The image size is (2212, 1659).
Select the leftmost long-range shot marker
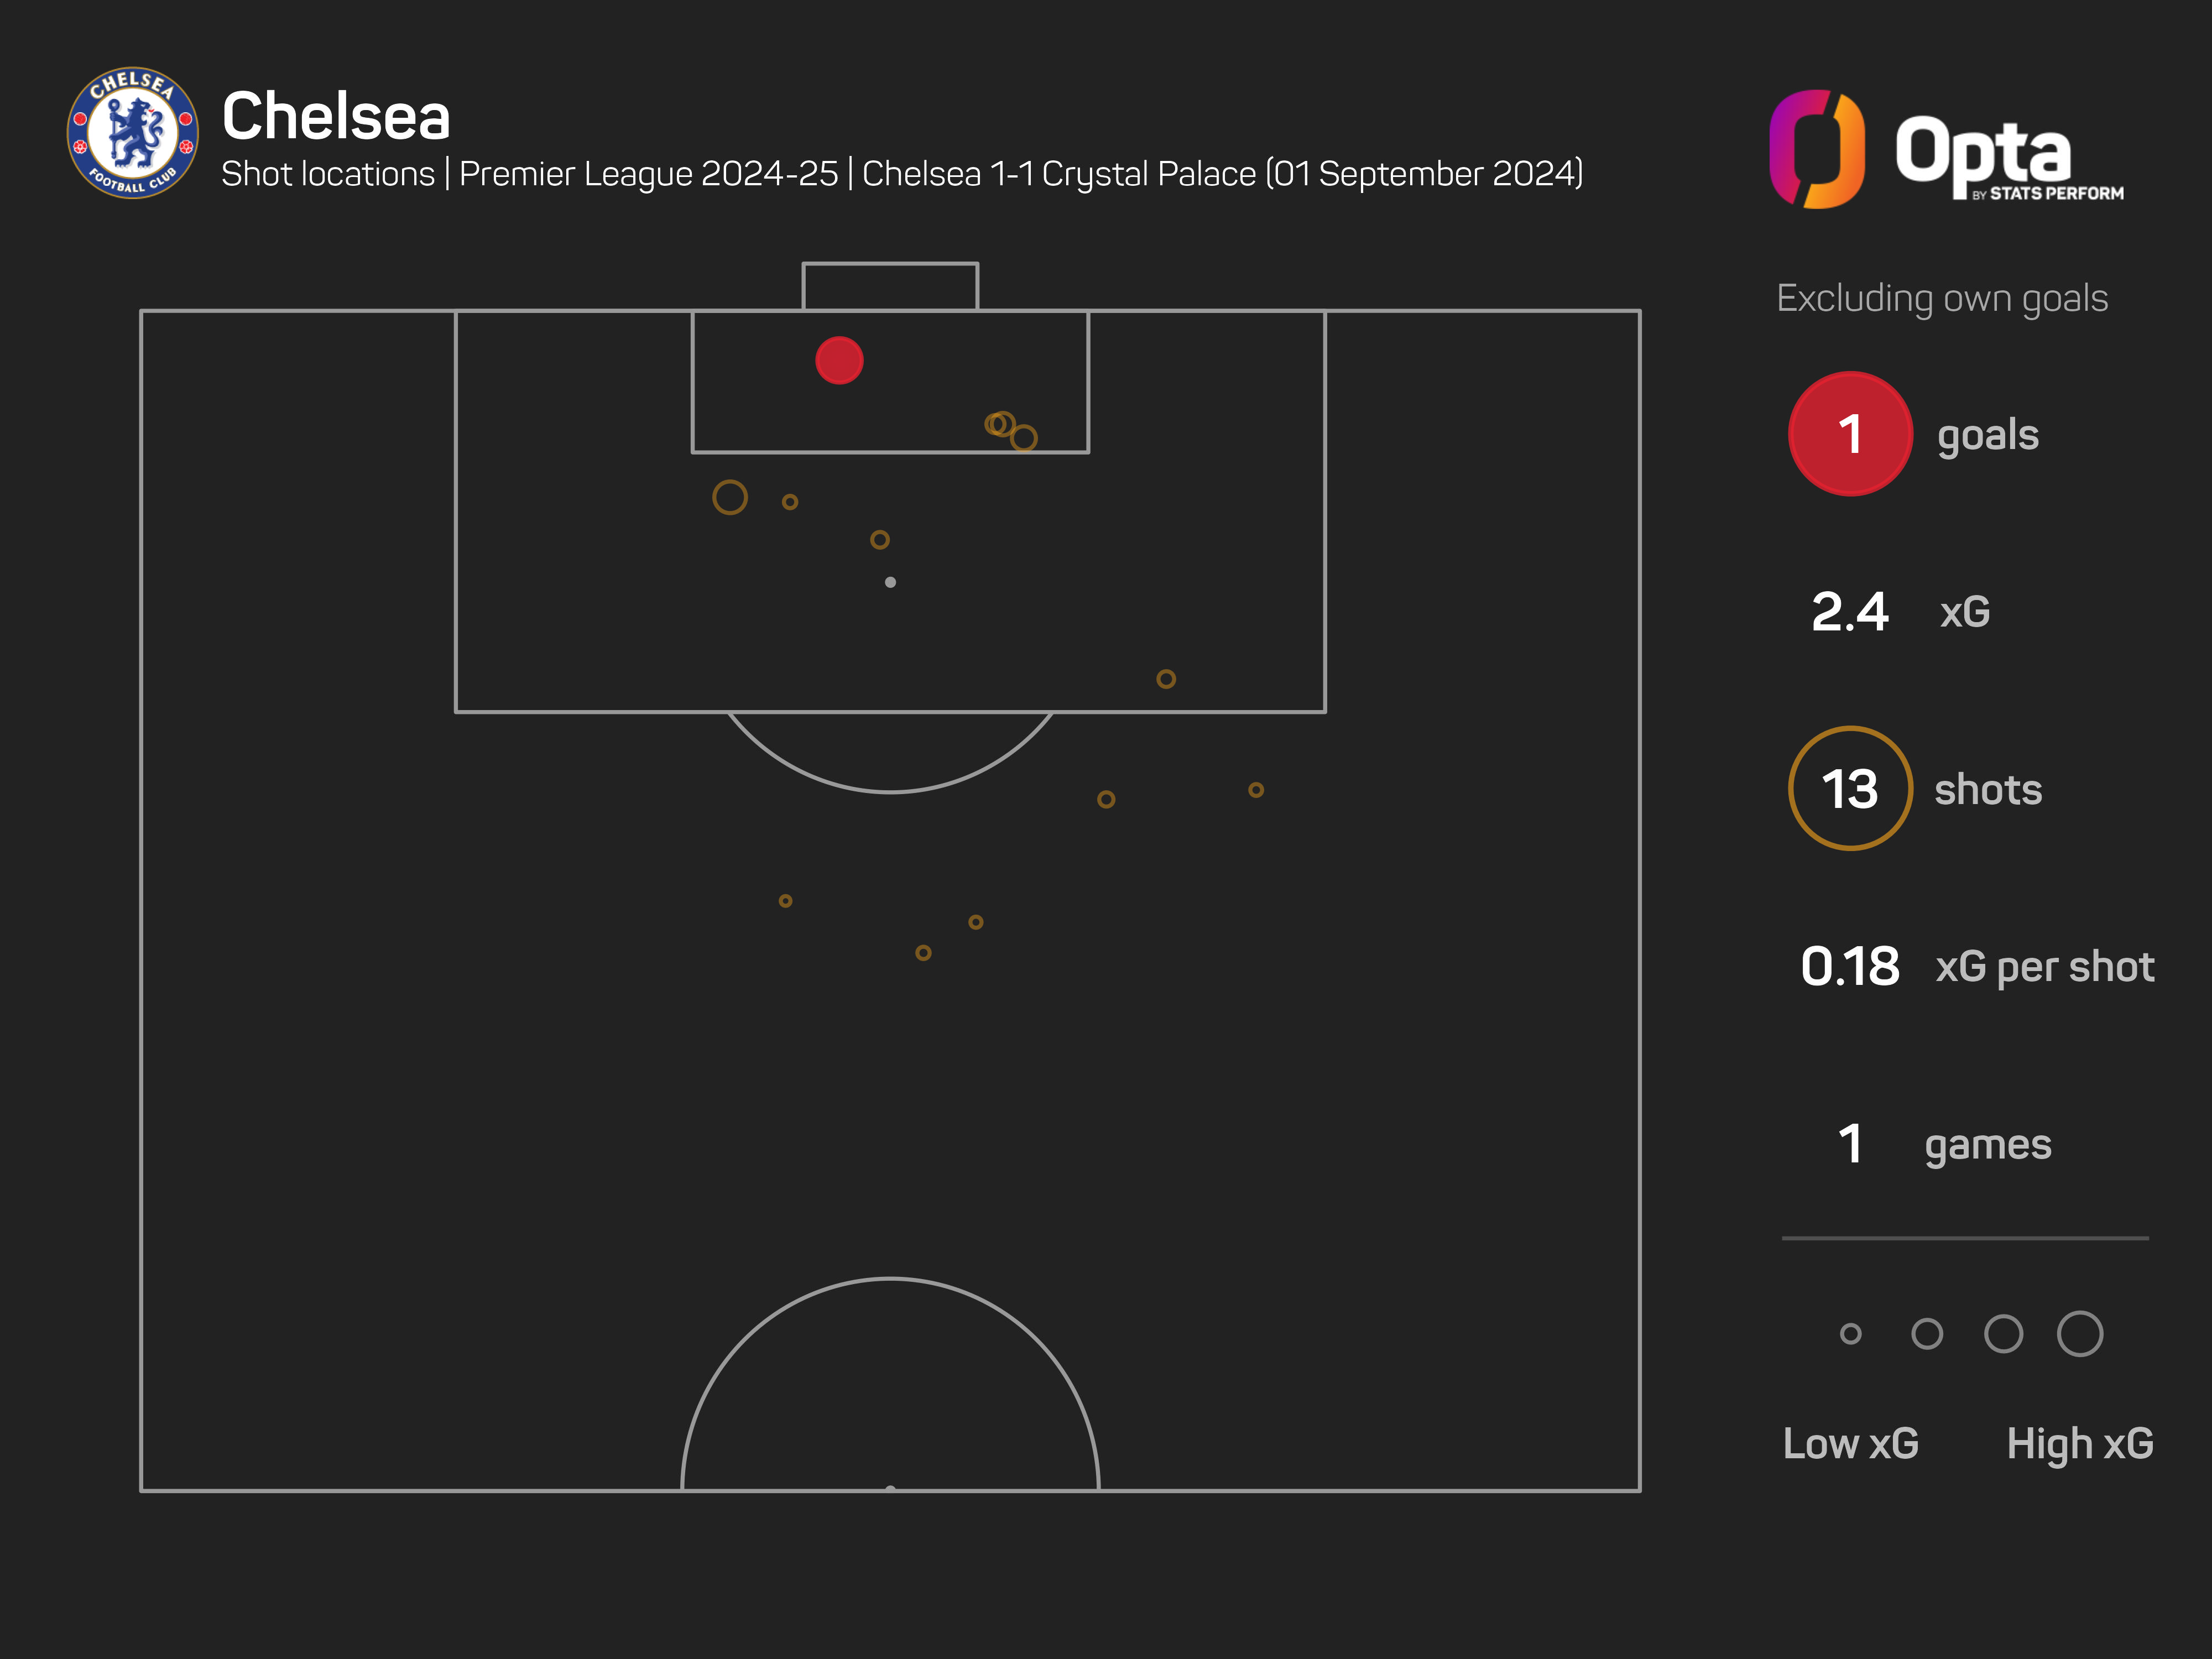tap(785, 901)
